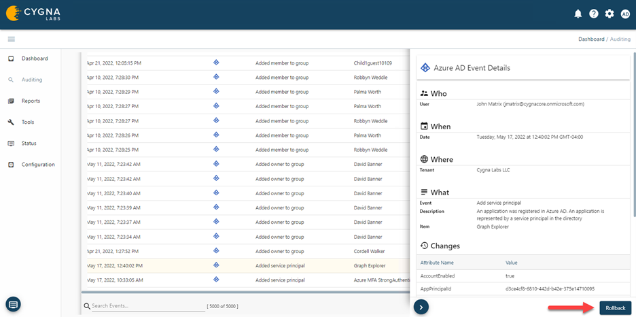Go to Status in the sidebar
Screen dimensions: 636x317
[x=29, y=143]
